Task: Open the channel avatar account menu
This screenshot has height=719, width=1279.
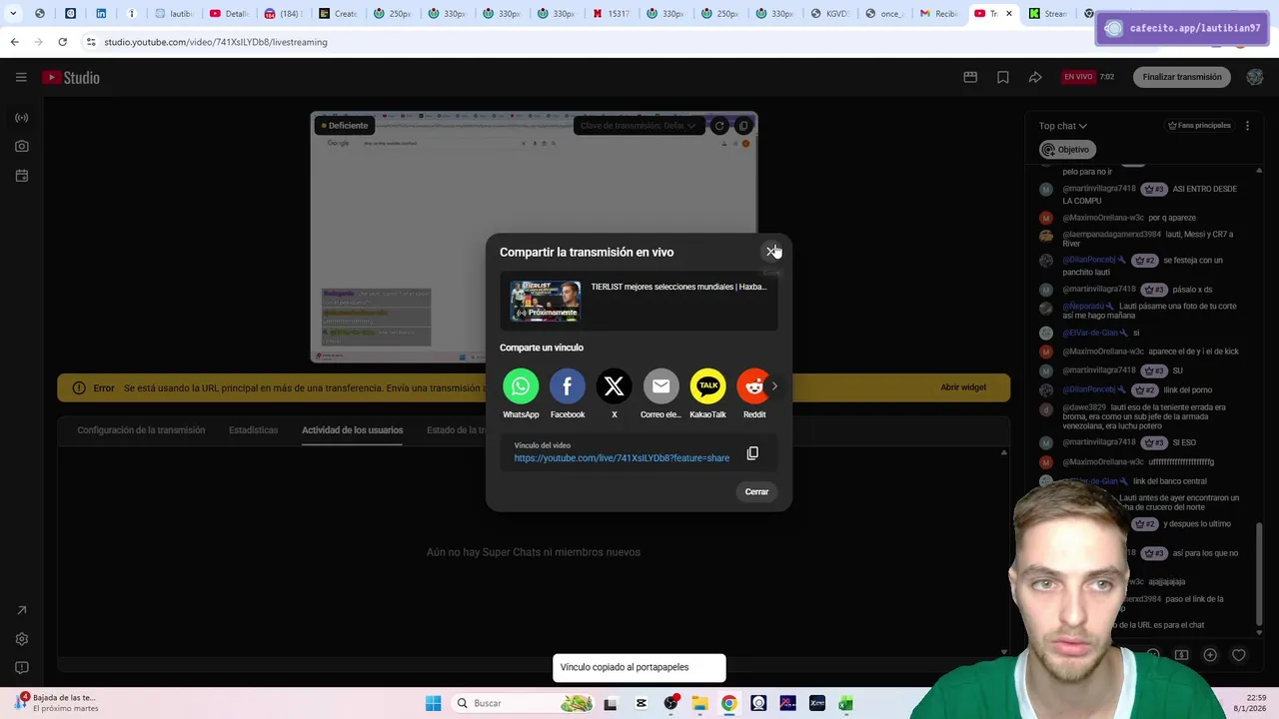Action: tap(1255, 77)
